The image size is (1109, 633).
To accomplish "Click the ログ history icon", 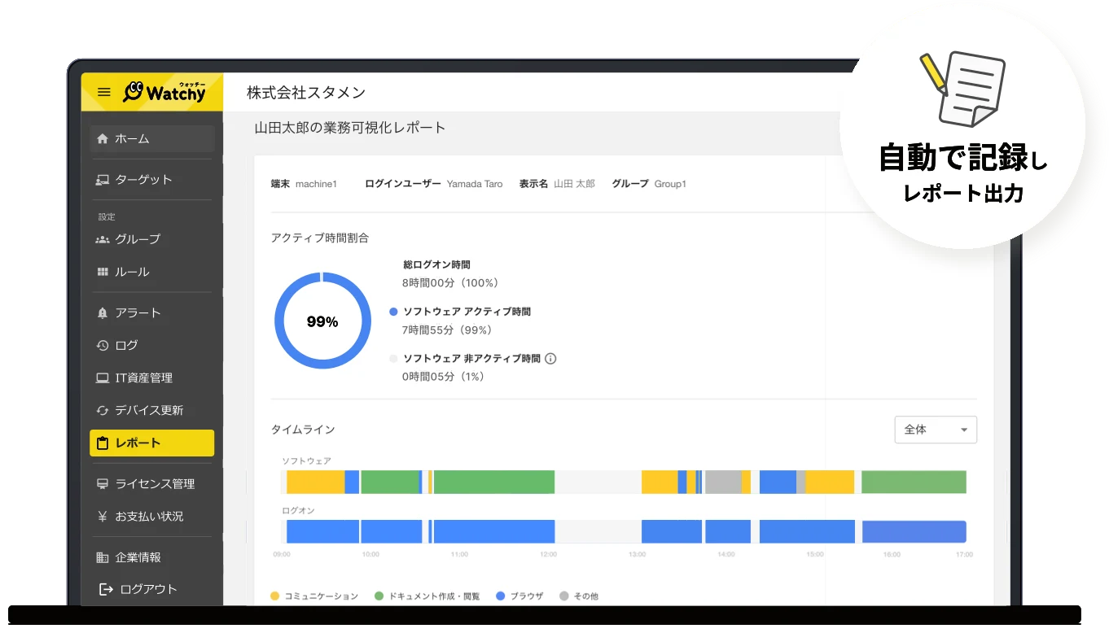I will 103,345.
